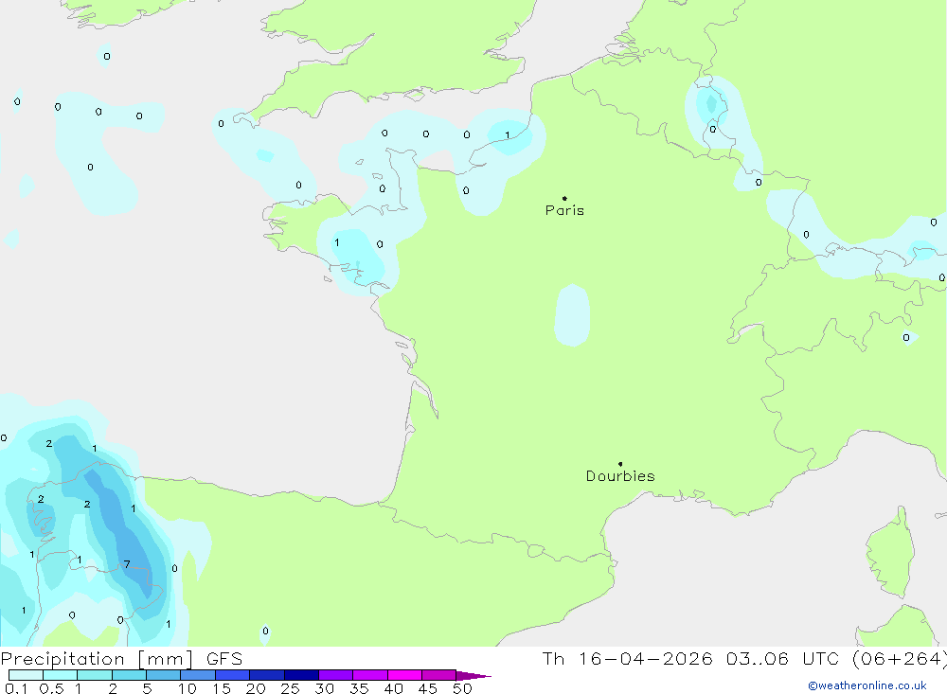The height and width of the screenshot is (694, 947).
Task: Select the Paris map label
Action: (x=564, y=210)
